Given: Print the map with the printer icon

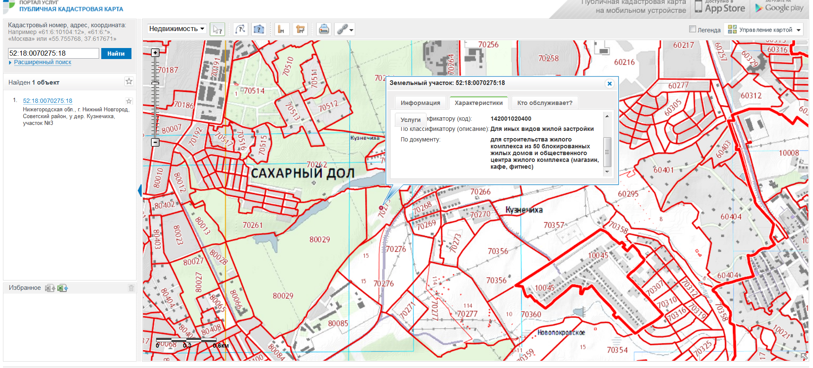Looking at the screenshot, I should click(324, 29).
